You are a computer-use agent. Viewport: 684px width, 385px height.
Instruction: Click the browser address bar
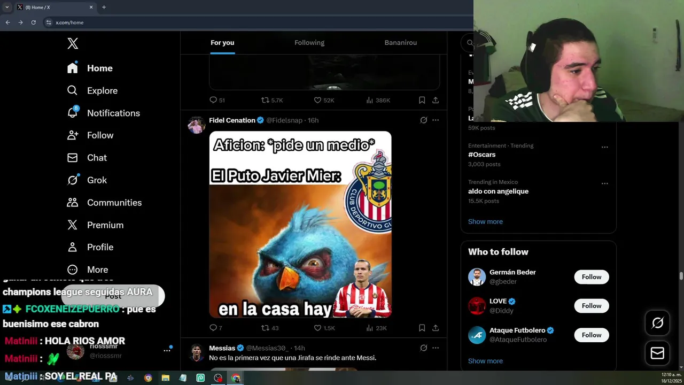[256, 22]
